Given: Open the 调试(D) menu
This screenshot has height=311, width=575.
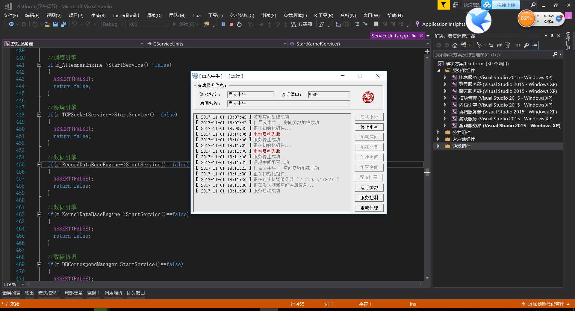Looking at the screenshot, I should [154, 15].
